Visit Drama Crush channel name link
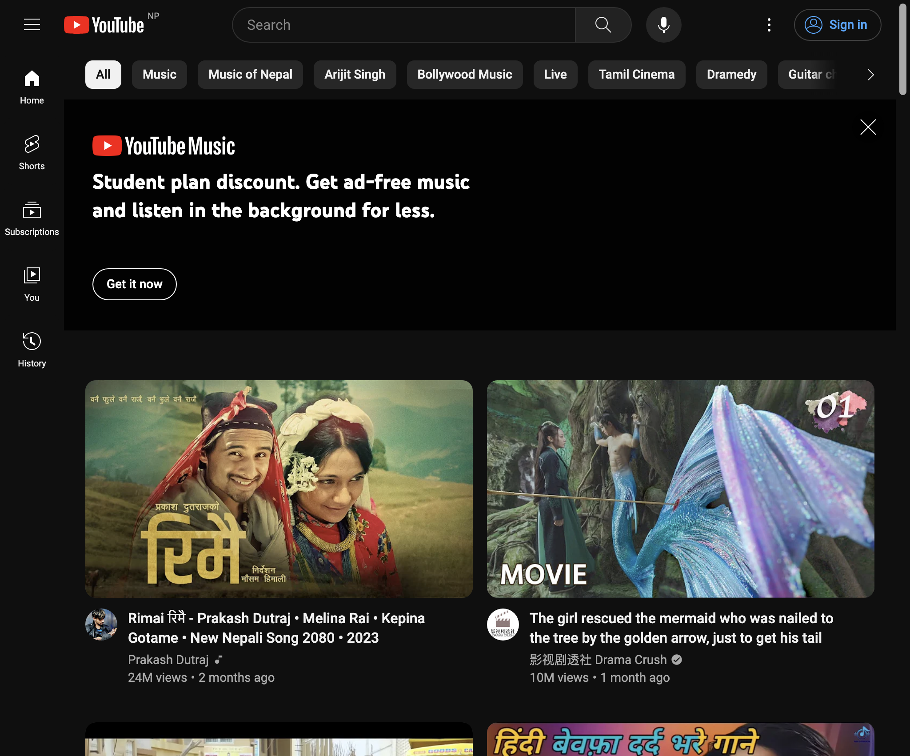Viewport: 910px width, 756px height. pyautogui.click(x=598, y=660)
